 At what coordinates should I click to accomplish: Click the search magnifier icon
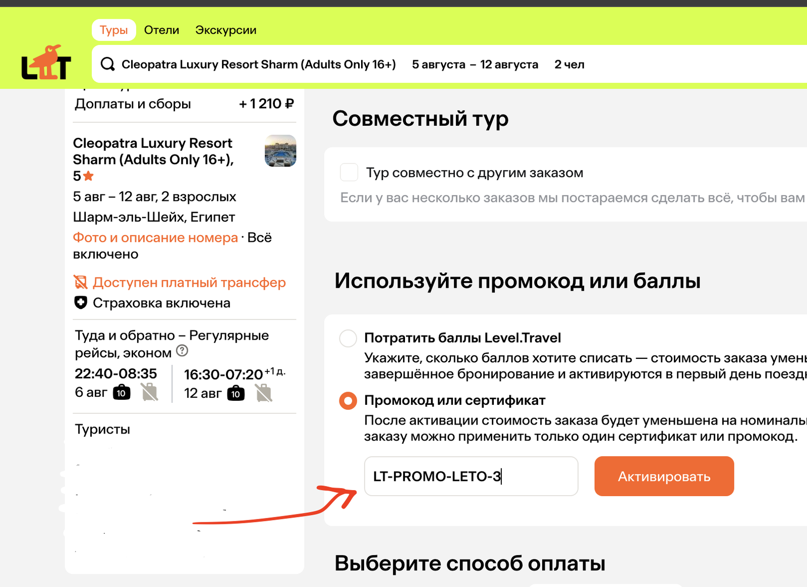[x=107, y=64]
